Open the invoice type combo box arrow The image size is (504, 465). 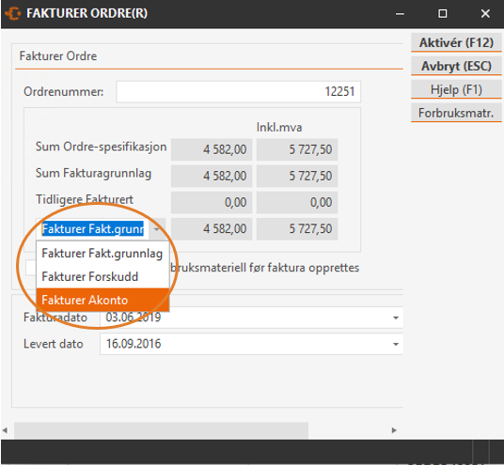[157, 229]
